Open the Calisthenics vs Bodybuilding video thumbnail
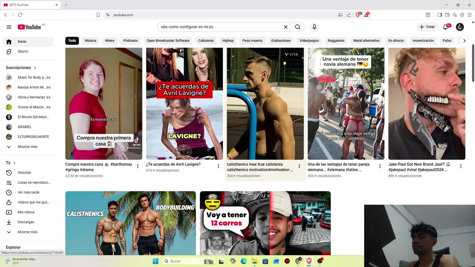Viewport: 475px width, 267px height. 131,223
